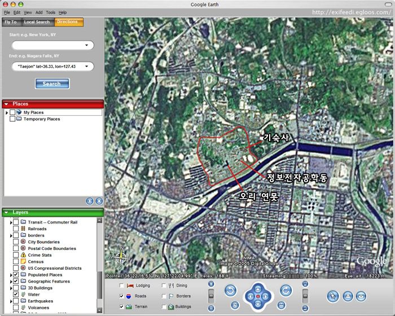Click the zoom in plus button
The image size is (395, 316).
pos(211,284)
